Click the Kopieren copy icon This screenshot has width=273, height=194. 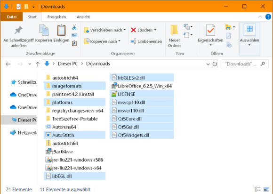(44, 30)
